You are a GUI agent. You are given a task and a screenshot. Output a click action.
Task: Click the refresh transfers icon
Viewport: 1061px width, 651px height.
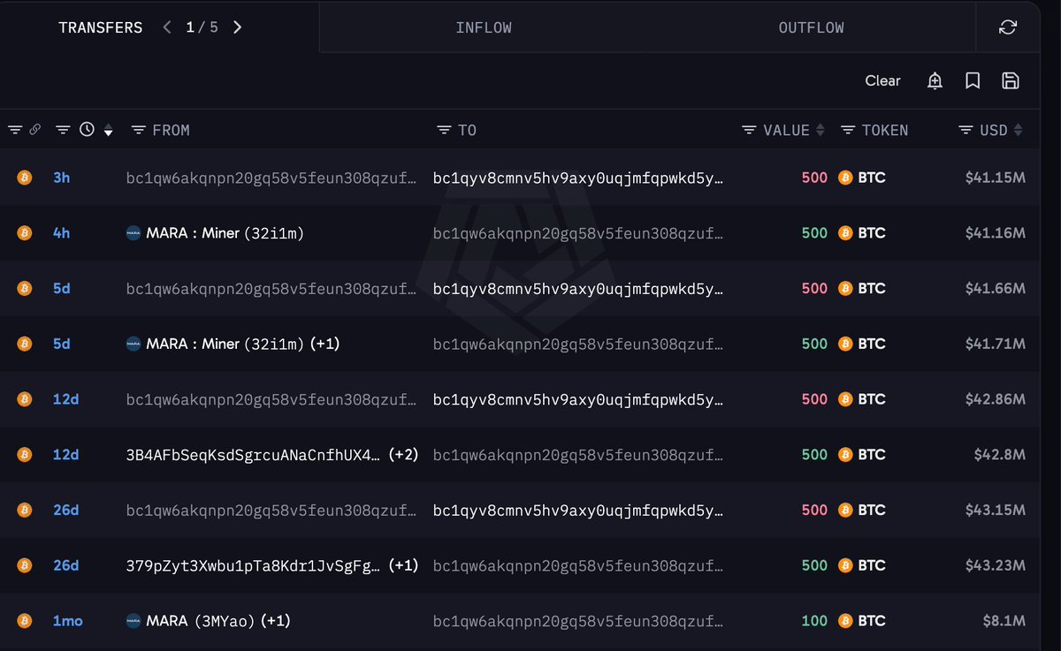1007,27
